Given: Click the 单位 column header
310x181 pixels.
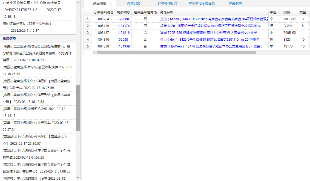Looking at the screenshot, I should pos(275,12).
